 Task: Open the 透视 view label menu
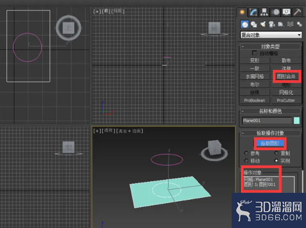108,131
